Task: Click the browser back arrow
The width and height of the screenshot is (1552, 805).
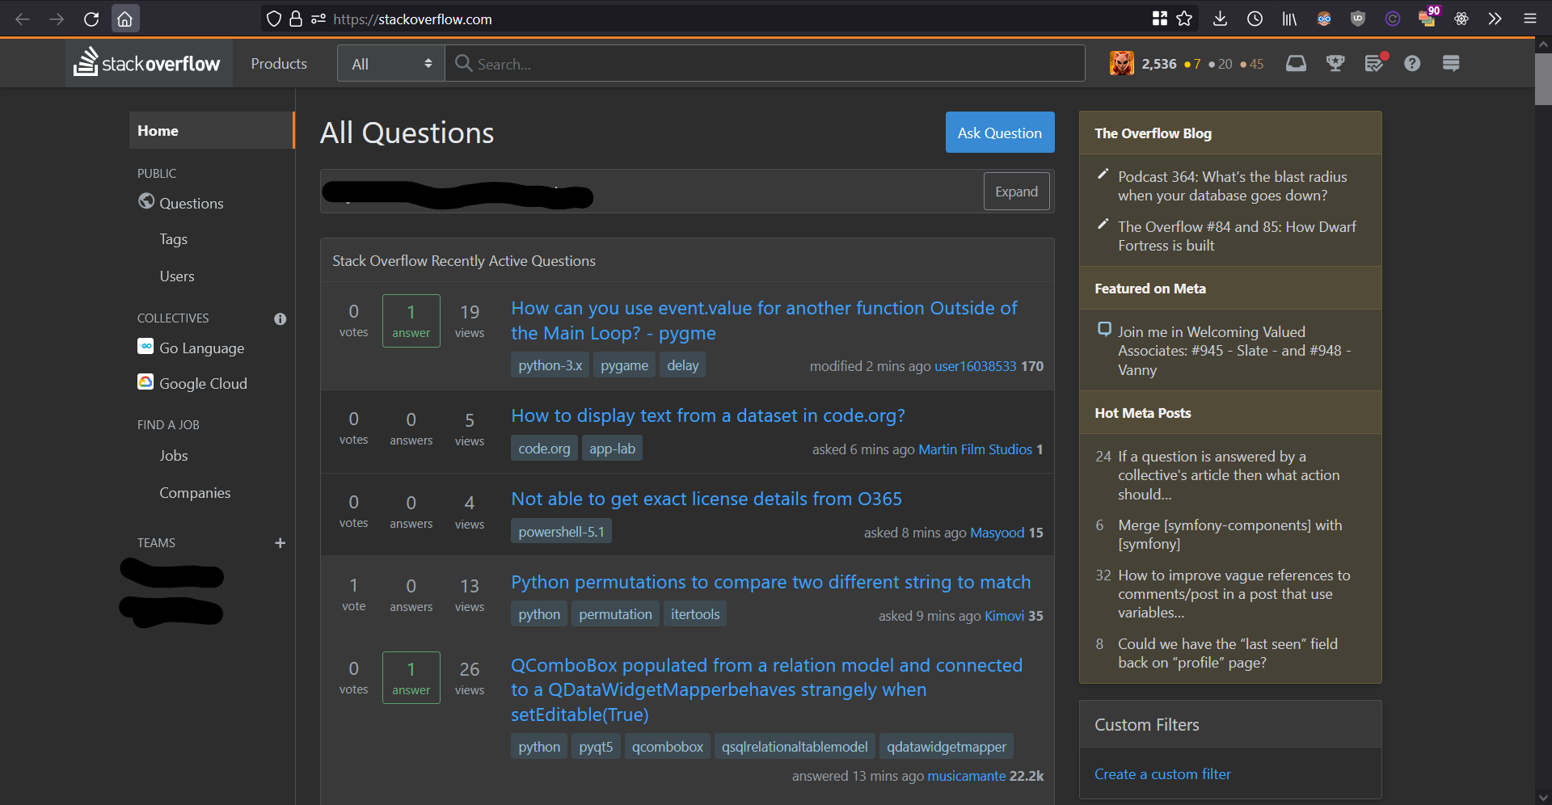Action: (x=23, y=19)
